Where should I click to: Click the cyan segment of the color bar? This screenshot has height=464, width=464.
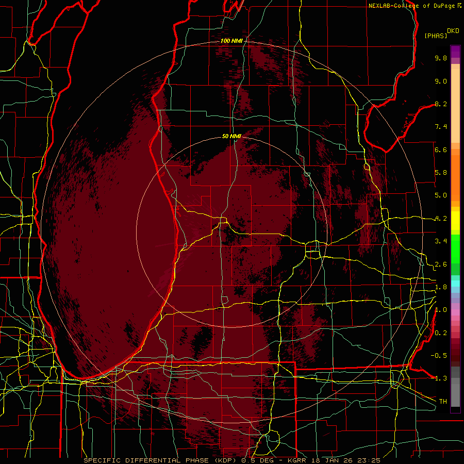tap(455, 284)
